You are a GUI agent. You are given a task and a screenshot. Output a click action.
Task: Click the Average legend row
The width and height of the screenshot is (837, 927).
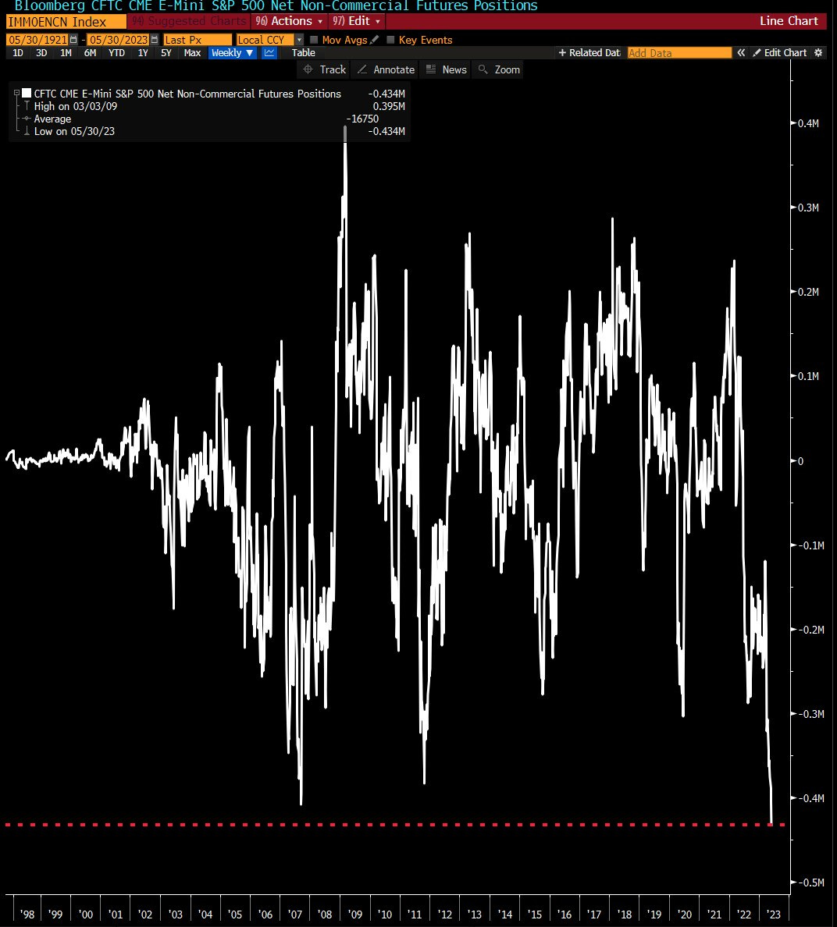tap(52, 119)
